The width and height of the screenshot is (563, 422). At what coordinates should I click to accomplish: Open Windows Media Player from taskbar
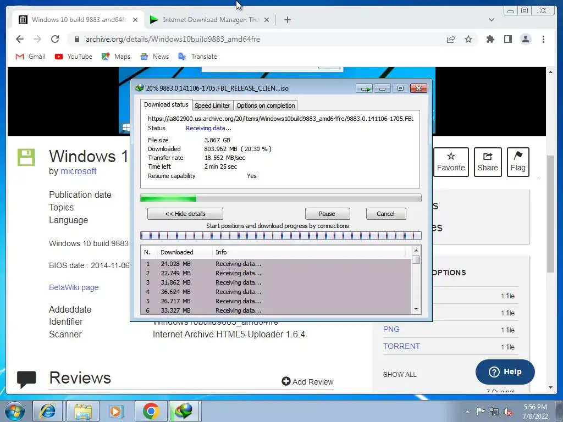pyautogui.click(x=116, y=411)
